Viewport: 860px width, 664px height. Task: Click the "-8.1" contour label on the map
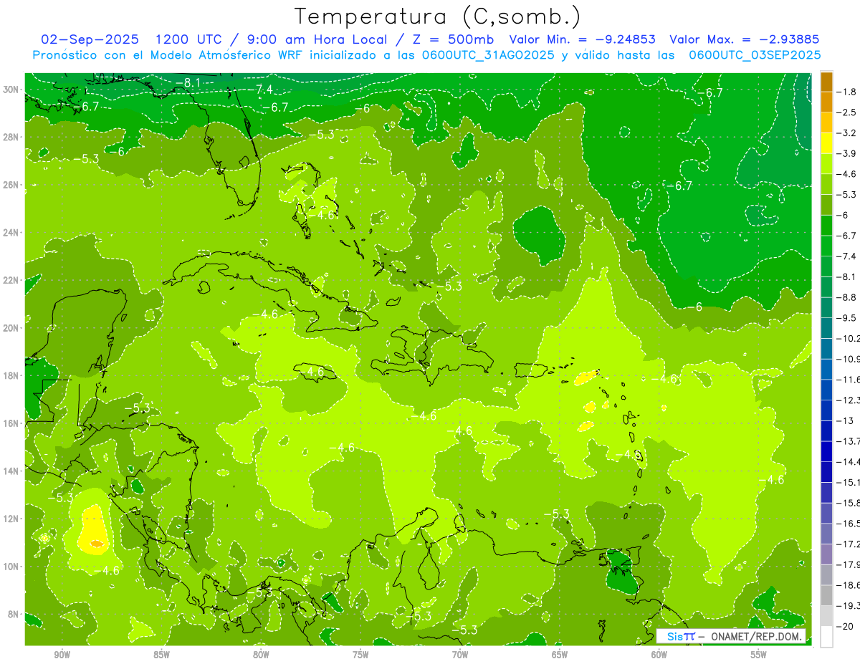coord(188,83)
